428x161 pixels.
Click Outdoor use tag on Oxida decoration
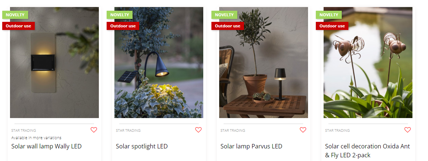[x=332, y=26]
